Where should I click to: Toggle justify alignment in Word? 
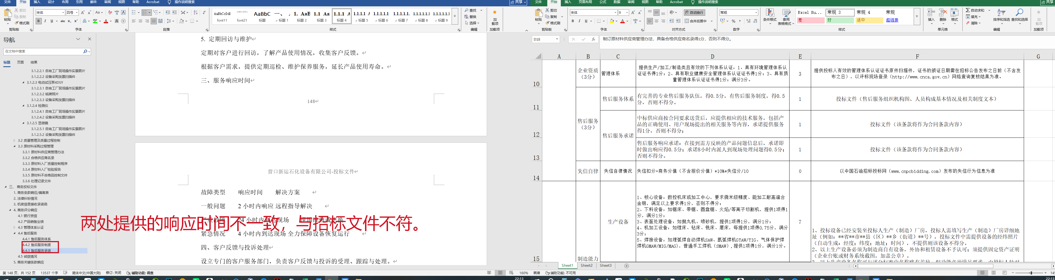pyautogui.click(x=153, y=21)
